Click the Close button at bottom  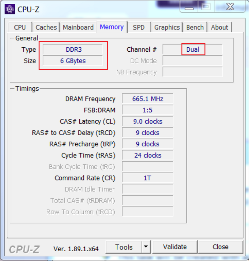[220, 247]
